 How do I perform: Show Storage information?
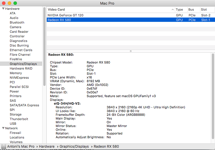15,114
